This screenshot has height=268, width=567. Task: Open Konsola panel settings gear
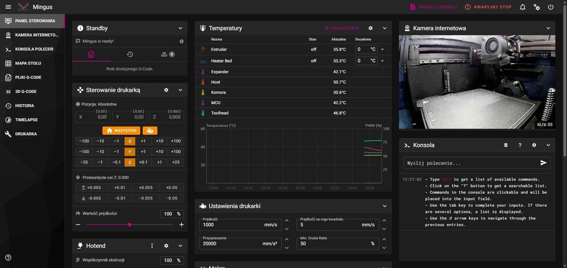(x=534, y=145)
